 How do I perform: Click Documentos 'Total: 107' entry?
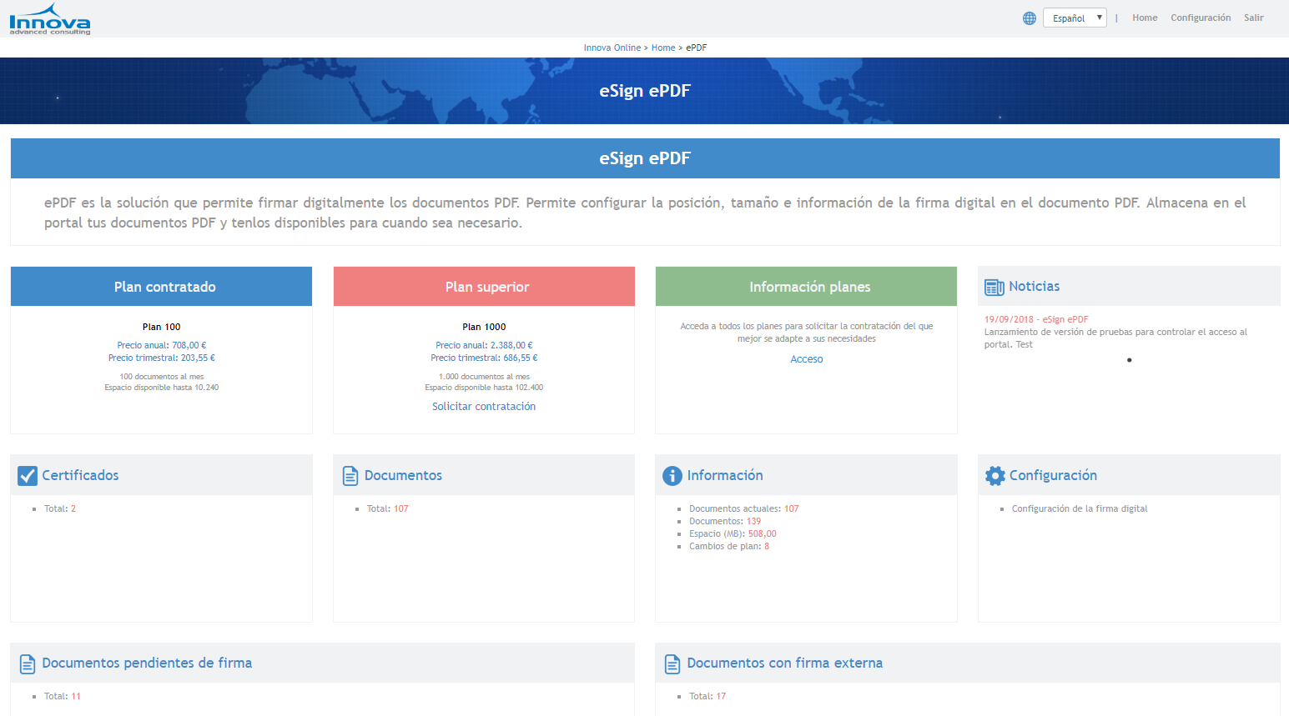[388, 508]
